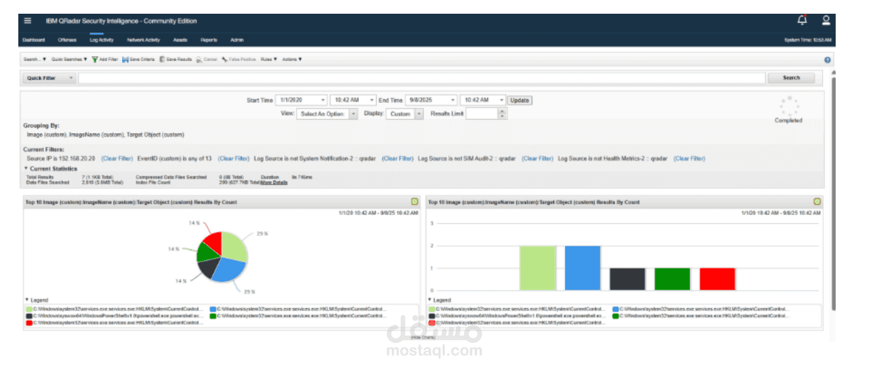Click the red swatch in bar chart legend

click(432, 323)
